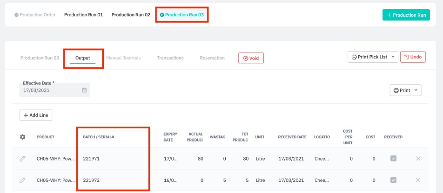Toggle received checkbox for batch 221972
The image size is (443, 193).
pos(393,180)
